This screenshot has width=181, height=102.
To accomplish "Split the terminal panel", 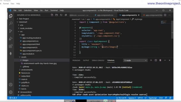I will click(x=156, y=60).
